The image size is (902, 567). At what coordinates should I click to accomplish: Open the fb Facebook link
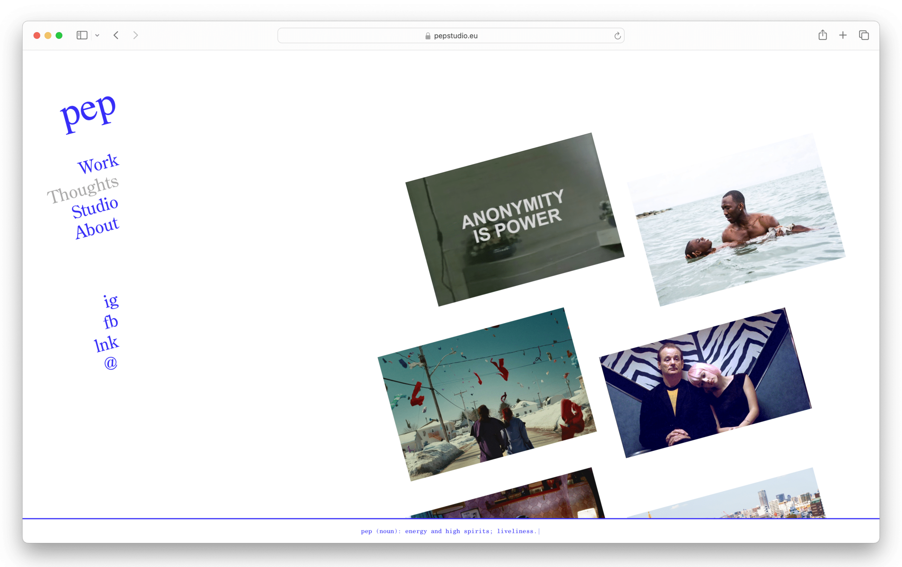111,322
